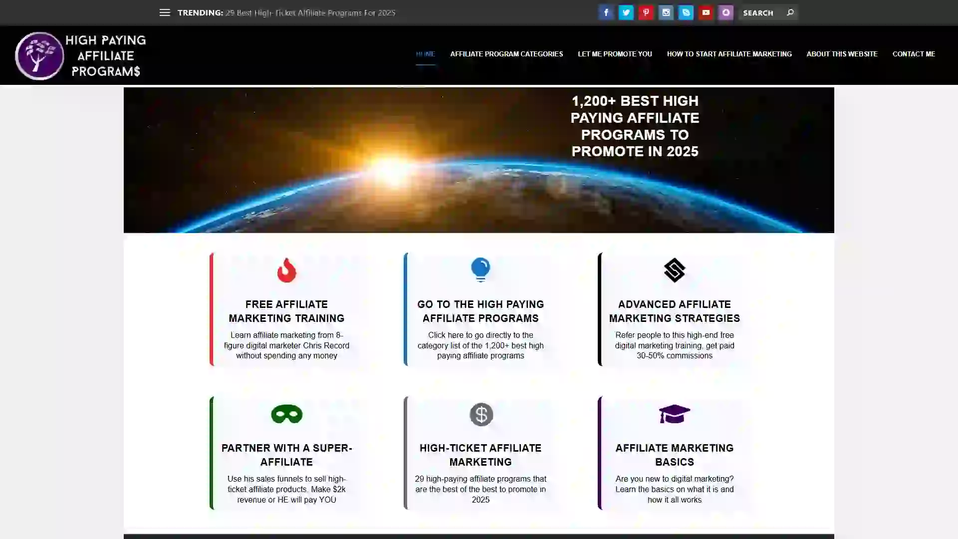Open the Skype social icon
The width and height of the screenshot is (958, 539).
(x=686, y=12)
